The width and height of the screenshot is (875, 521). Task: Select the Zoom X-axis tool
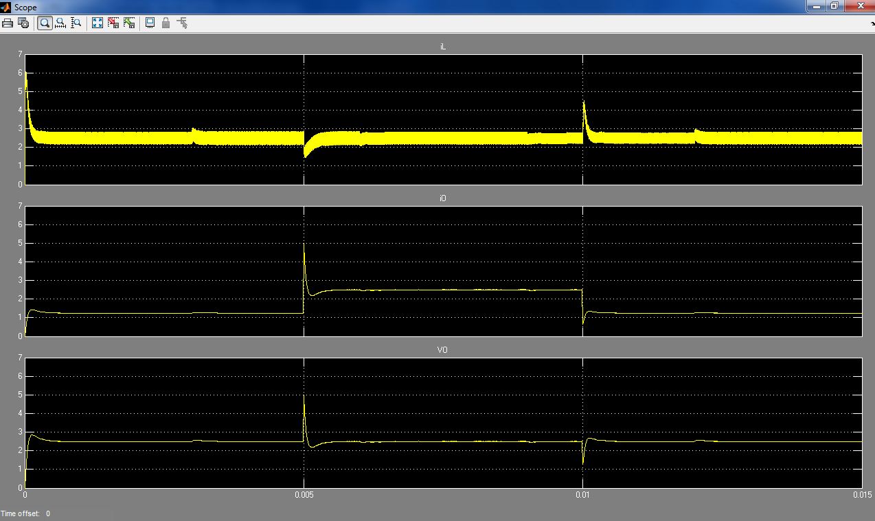tap(60, 23)
